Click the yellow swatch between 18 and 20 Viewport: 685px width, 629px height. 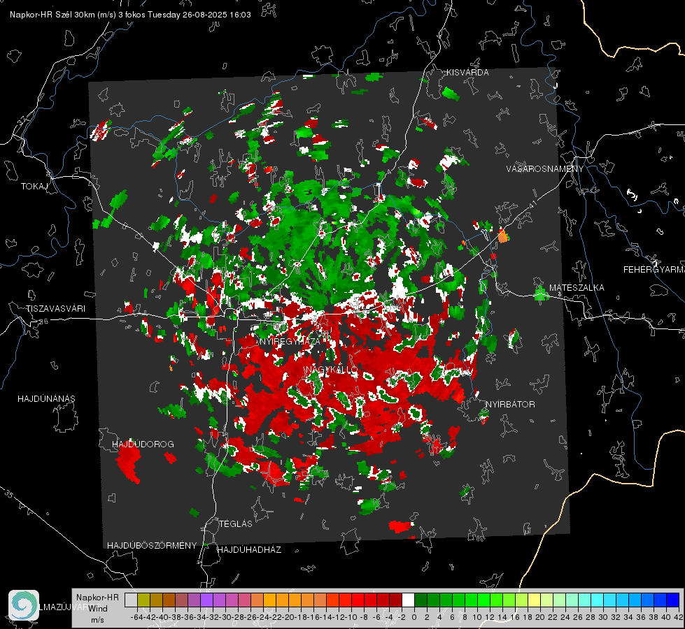[535, 600]
